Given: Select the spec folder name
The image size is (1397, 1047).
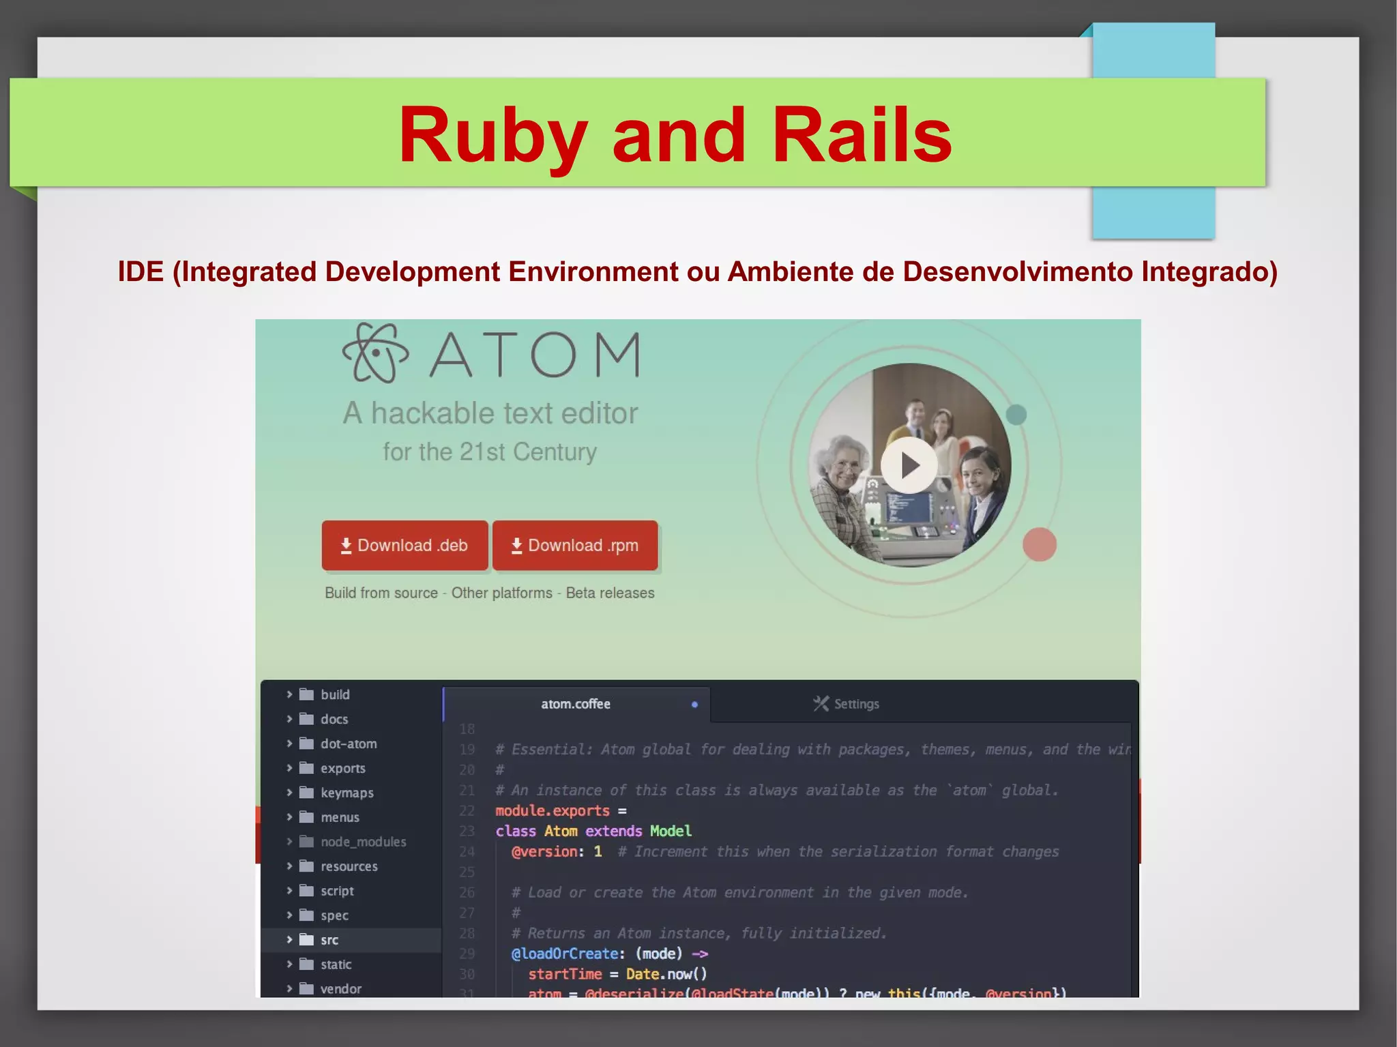Looking at the screenshot, I should (334, 916).
